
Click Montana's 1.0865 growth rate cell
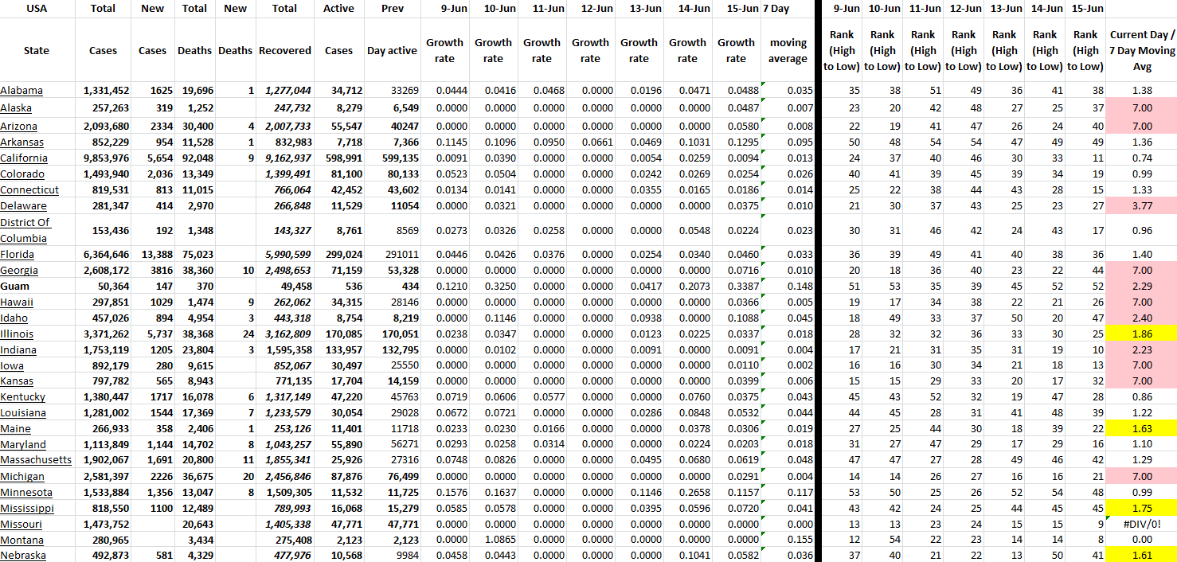point(494,540)
